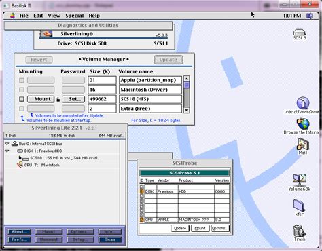Click the Macintosh (Driver) volume name field
Viewport: 322px width, 251px height.
click(150, 90)
